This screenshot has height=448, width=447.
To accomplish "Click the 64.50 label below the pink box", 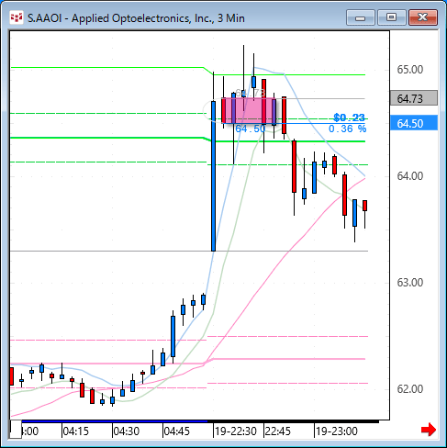I will (251, 129).
